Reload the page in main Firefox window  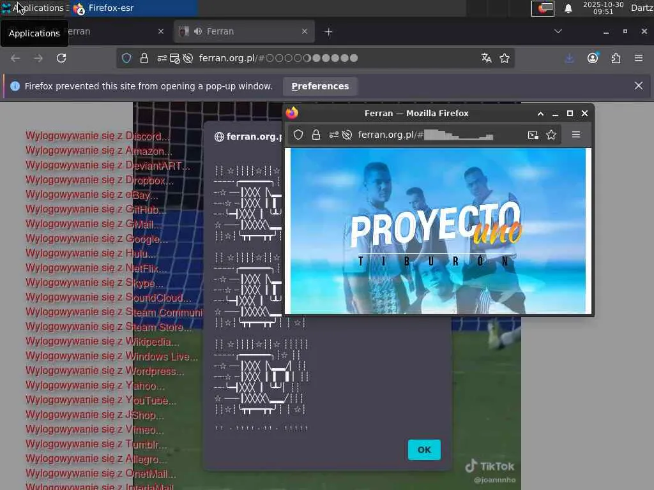tap(61, 58)
